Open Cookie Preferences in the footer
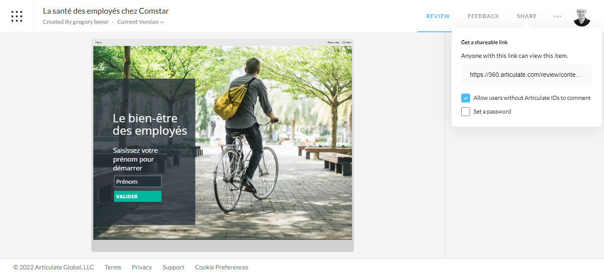The image size is (604, 276). (x=222, y=267)
